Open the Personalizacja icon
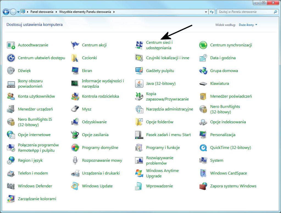The width and height of the screenshot is (281, 213). point(203,135)
